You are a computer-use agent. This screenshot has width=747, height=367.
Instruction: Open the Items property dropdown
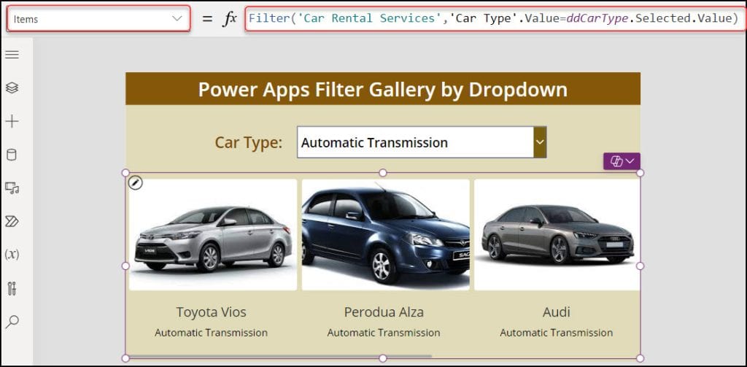(98, 18)
